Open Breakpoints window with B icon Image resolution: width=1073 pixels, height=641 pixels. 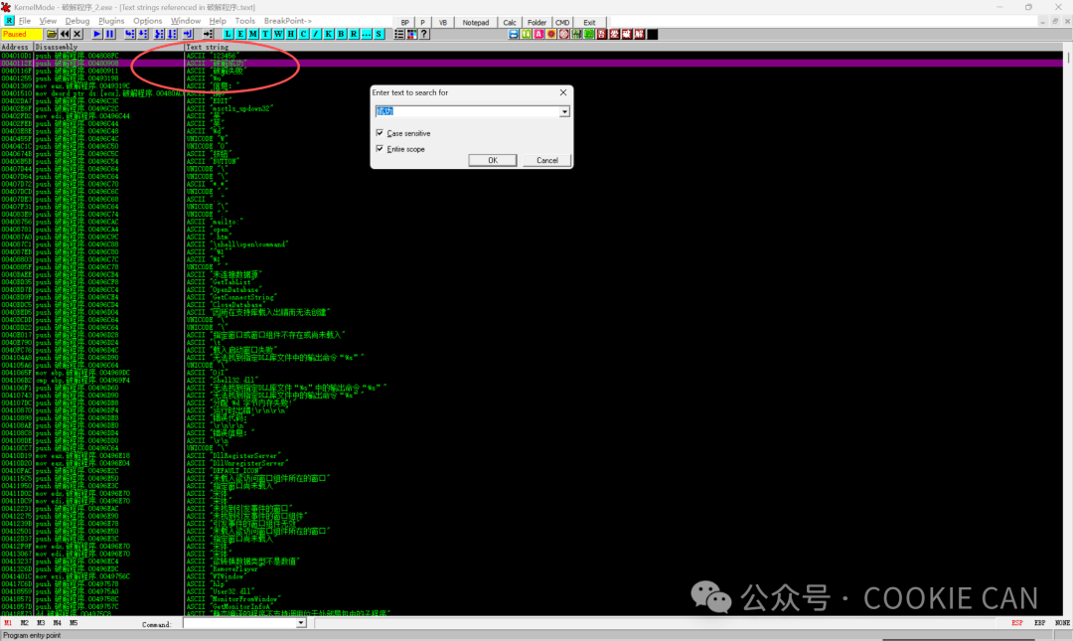341,34
